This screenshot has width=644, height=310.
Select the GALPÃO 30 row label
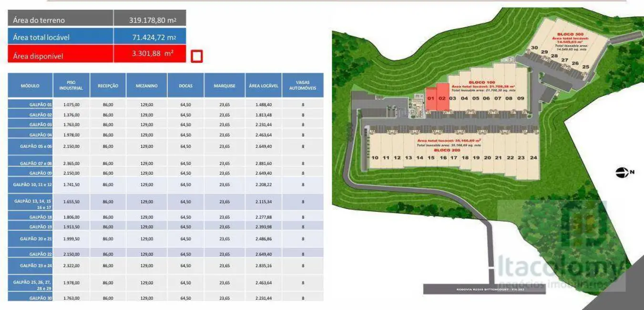pos(31,298)
